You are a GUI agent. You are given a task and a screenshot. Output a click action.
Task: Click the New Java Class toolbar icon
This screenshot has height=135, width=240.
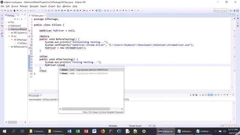tap(78, 10)
